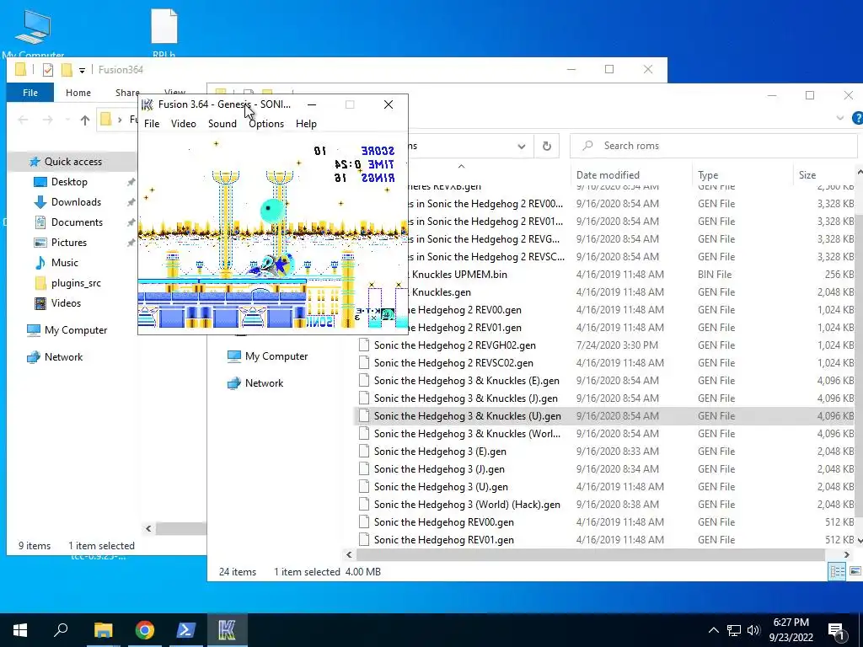
Task: Open Documents in Fusion364 sidebar
Action: coord(77,222)
